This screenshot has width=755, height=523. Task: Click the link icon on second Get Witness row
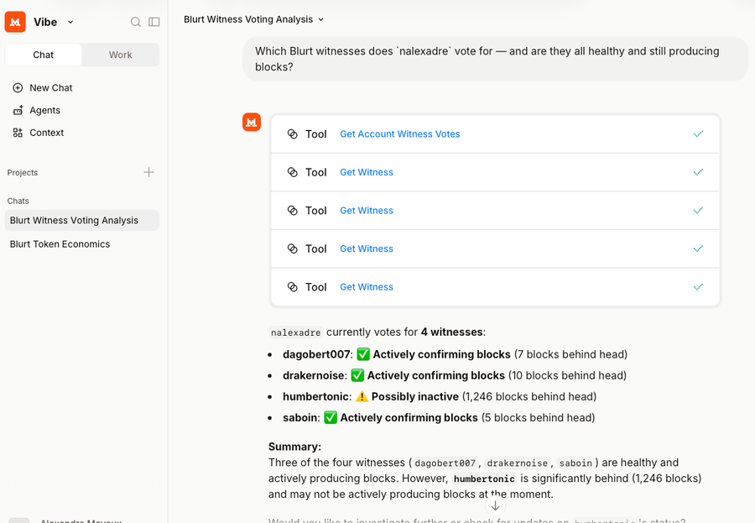(292, 211)
